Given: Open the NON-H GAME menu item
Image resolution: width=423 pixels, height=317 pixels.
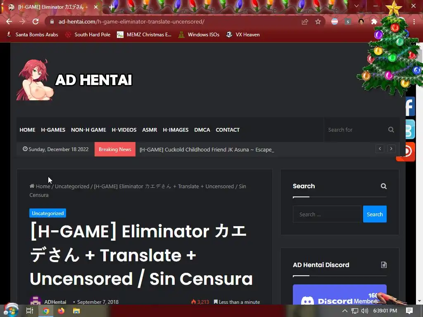Looking at the screenshot, I should click(x=88, y=130).
